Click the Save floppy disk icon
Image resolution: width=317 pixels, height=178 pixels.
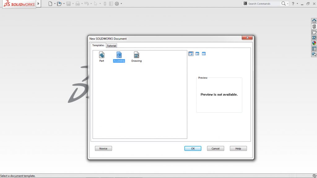[68, 4]
